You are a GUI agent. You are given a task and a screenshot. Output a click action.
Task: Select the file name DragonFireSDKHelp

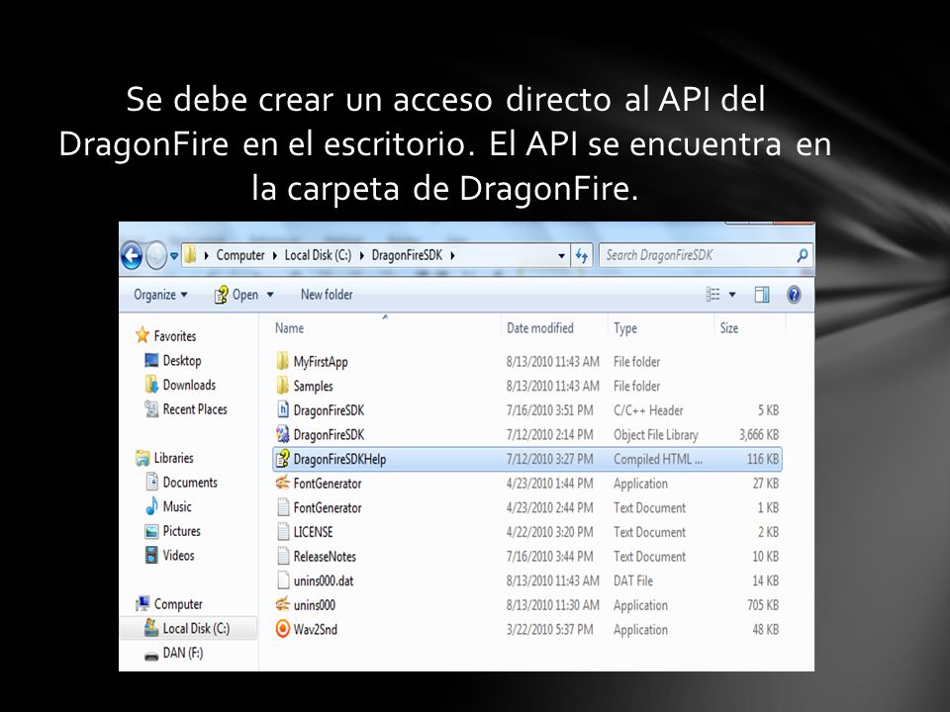339,459
